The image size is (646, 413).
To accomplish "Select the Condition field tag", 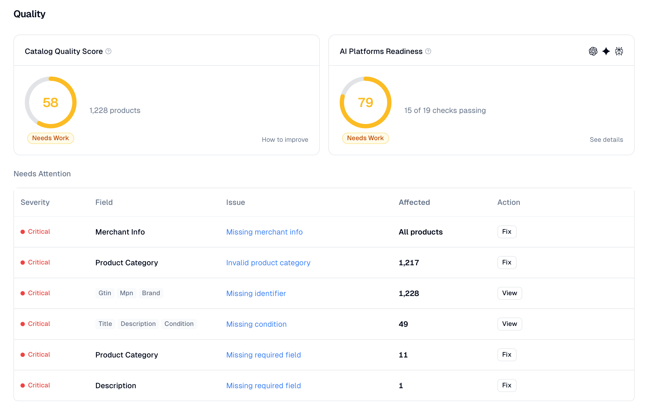I will [179, 324].
